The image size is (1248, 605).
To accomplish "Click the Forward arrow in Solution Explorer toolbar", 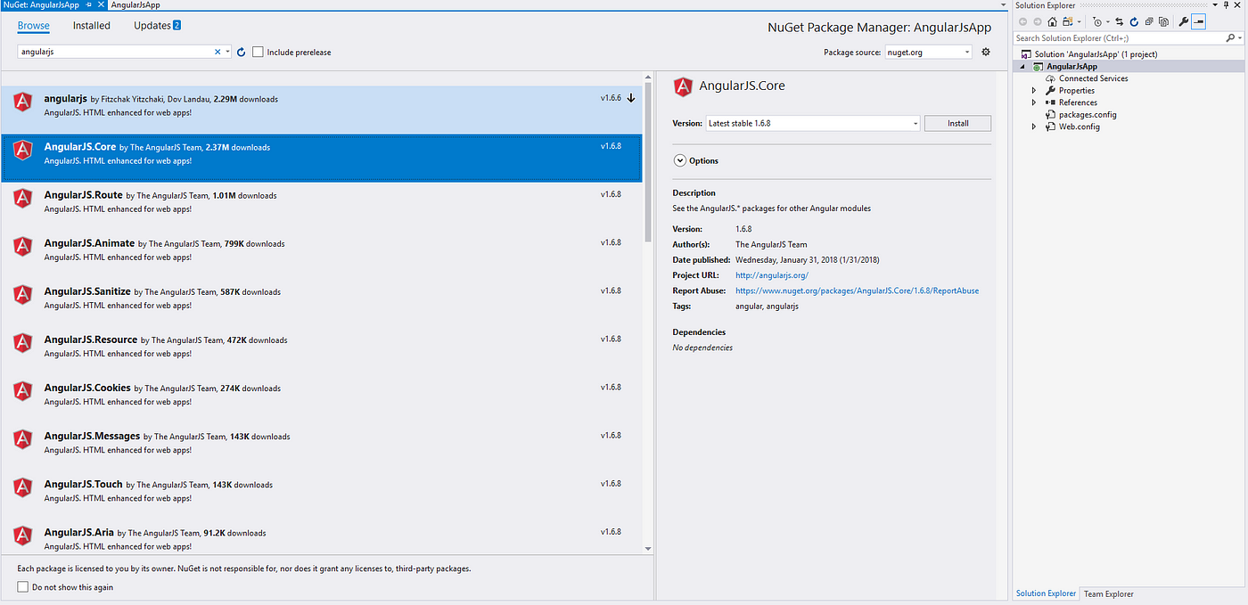I will pos(1038,21).
